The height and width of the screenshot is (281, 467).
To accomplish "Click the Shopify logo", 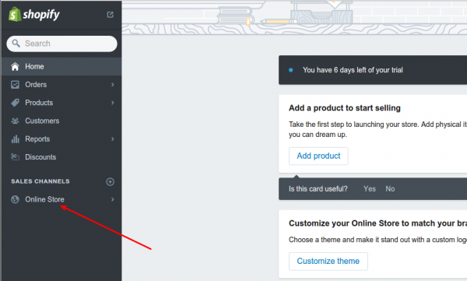I will click(34, 14).
